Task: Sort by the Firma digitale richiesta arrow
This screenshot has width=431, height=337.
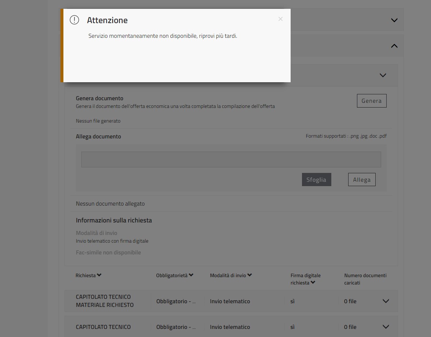Action: click(313, 283)
